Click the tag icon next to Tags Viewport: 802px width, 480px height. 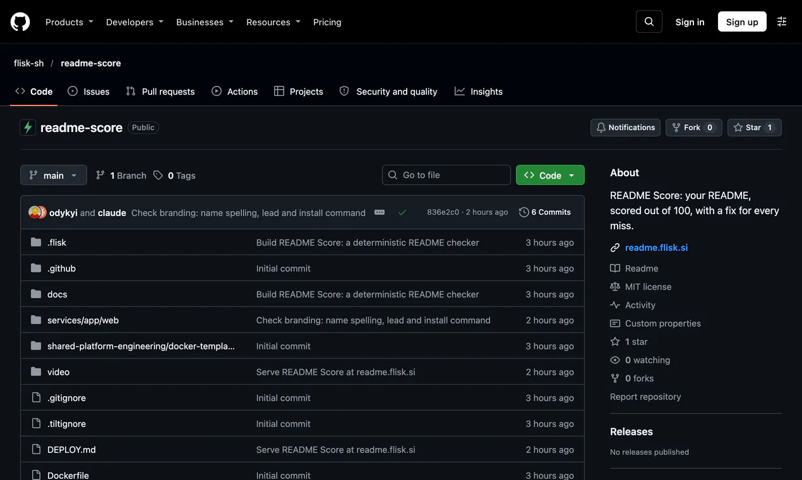coord(159,175)
